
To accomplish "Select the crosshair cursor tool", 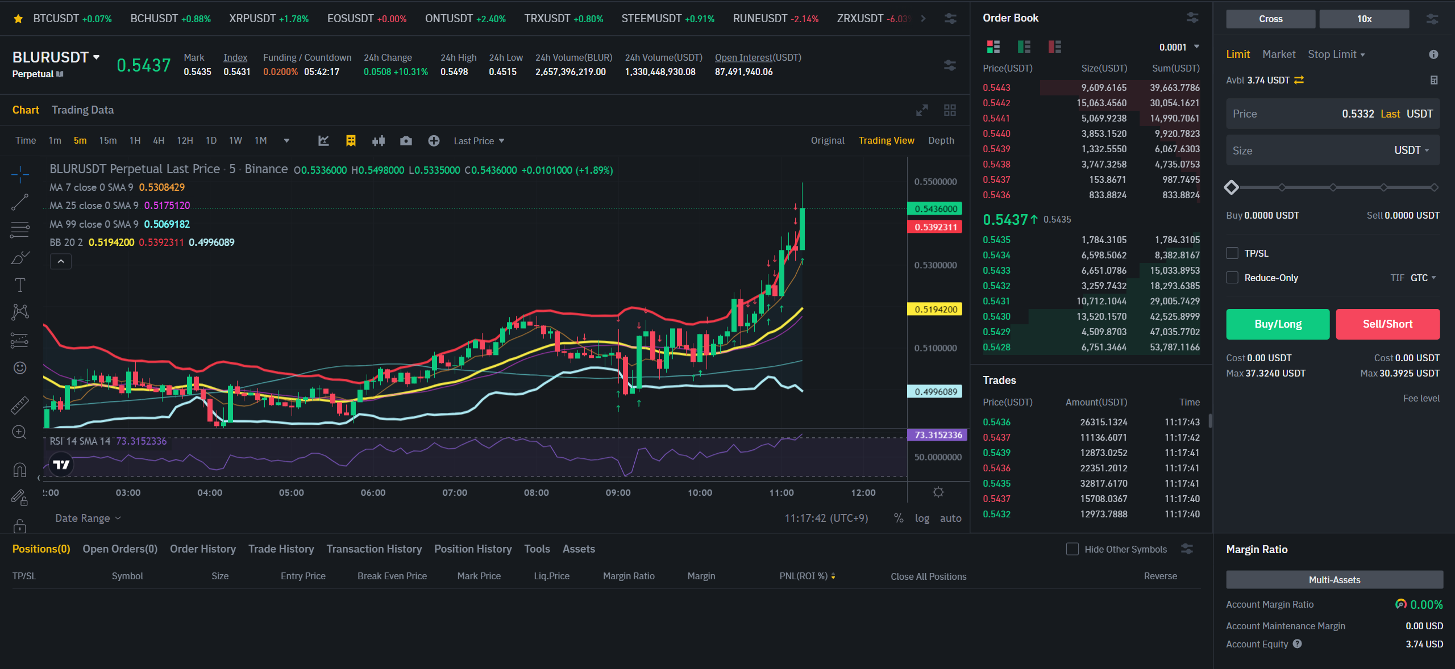I will tap(20, 174).
